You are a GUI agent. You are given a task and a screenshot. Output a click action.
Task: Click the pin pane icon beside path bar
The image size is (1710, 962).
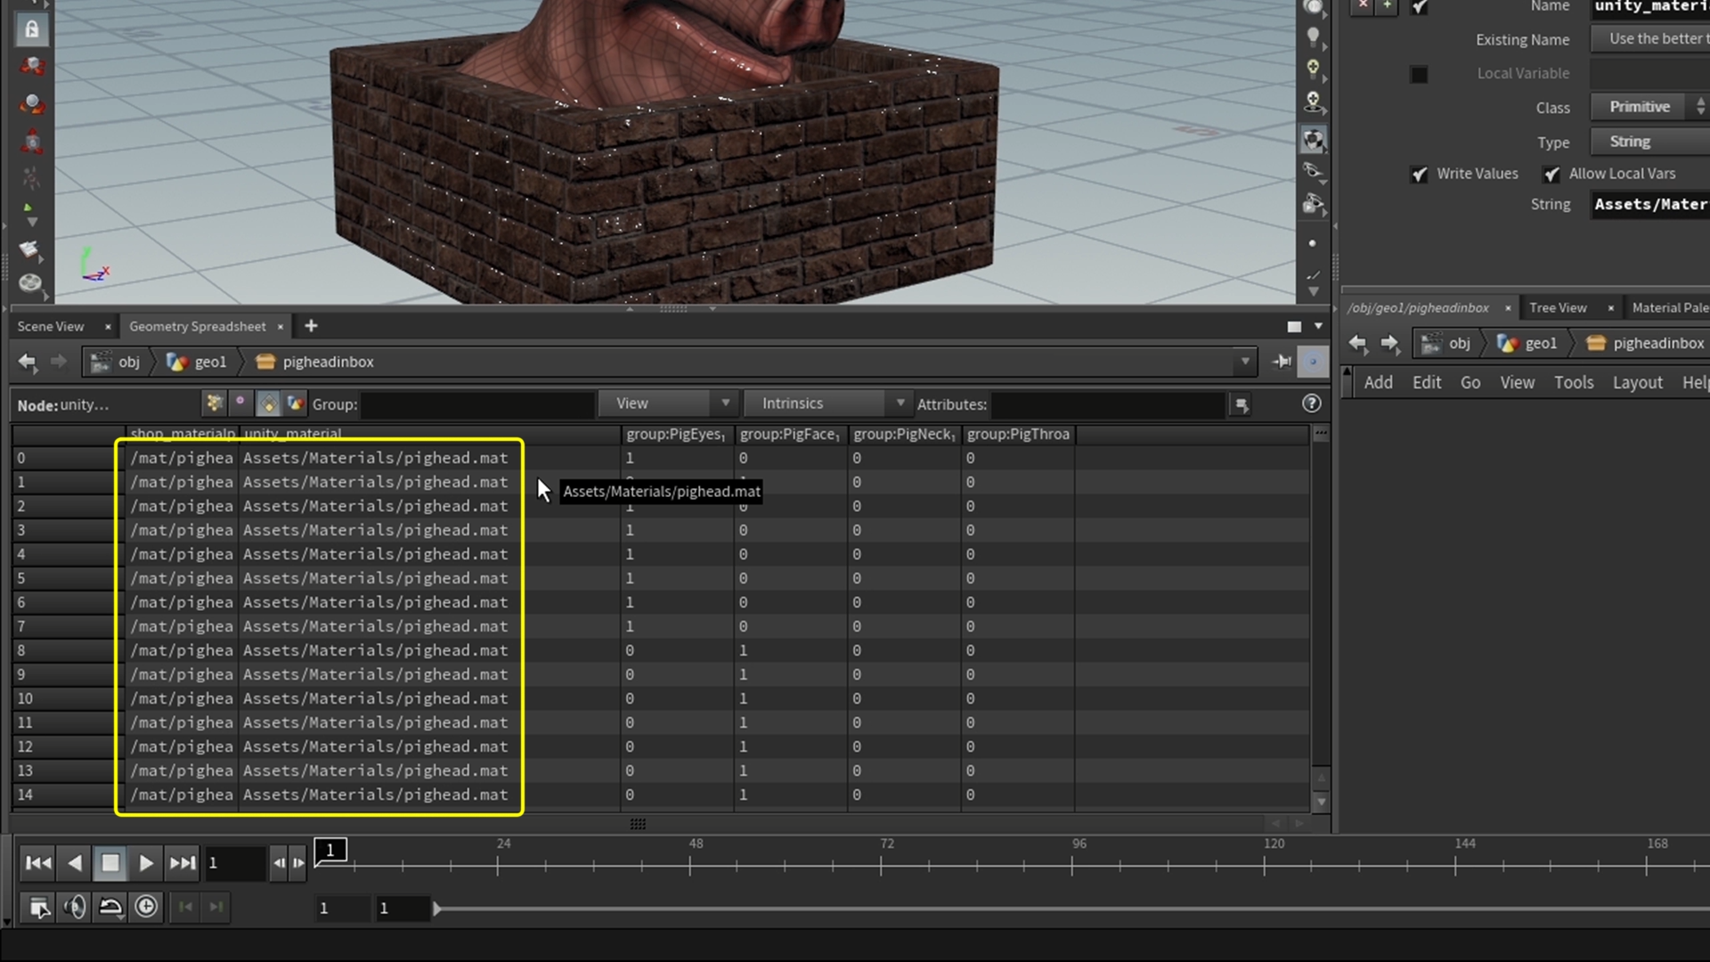[1282, 362]
